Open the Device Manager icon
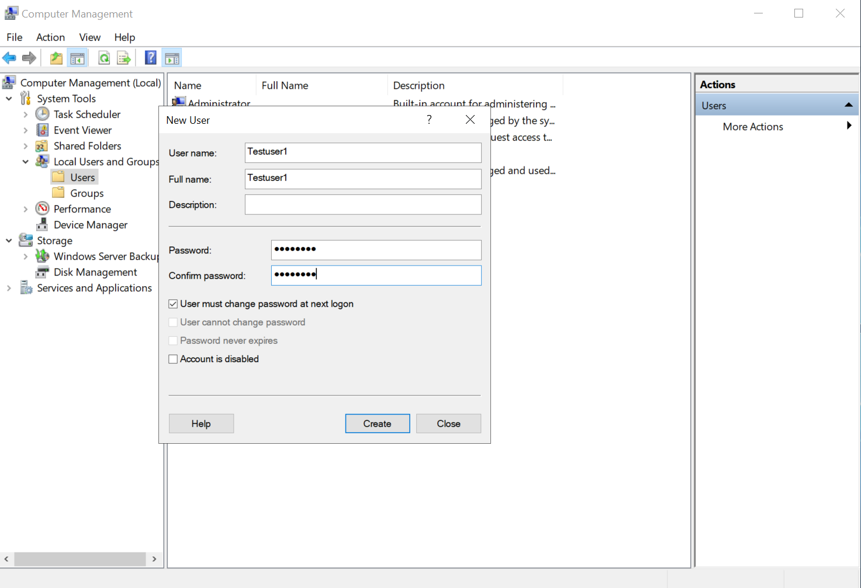Viewport: 861px width, 588px height. pyautogui.click(x=42, y=224)
